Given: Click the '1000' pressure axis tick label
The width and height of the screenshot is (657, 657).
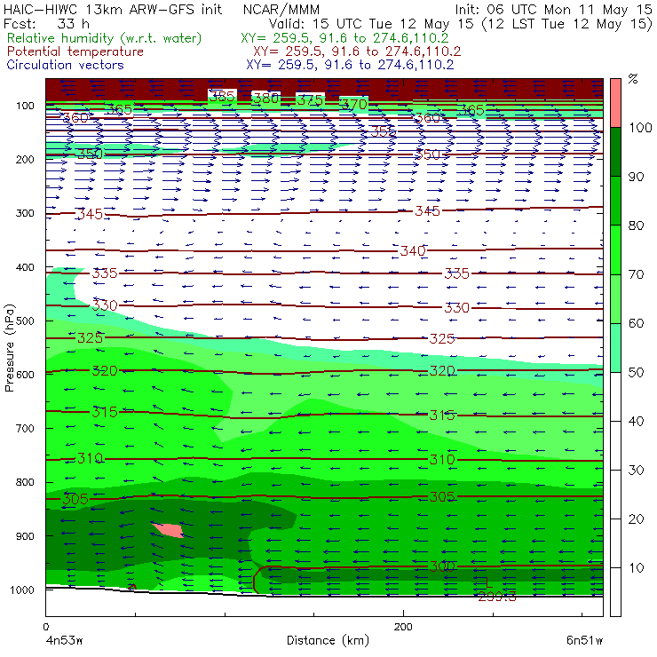Looking at the screenshot, I should (22, 590).
